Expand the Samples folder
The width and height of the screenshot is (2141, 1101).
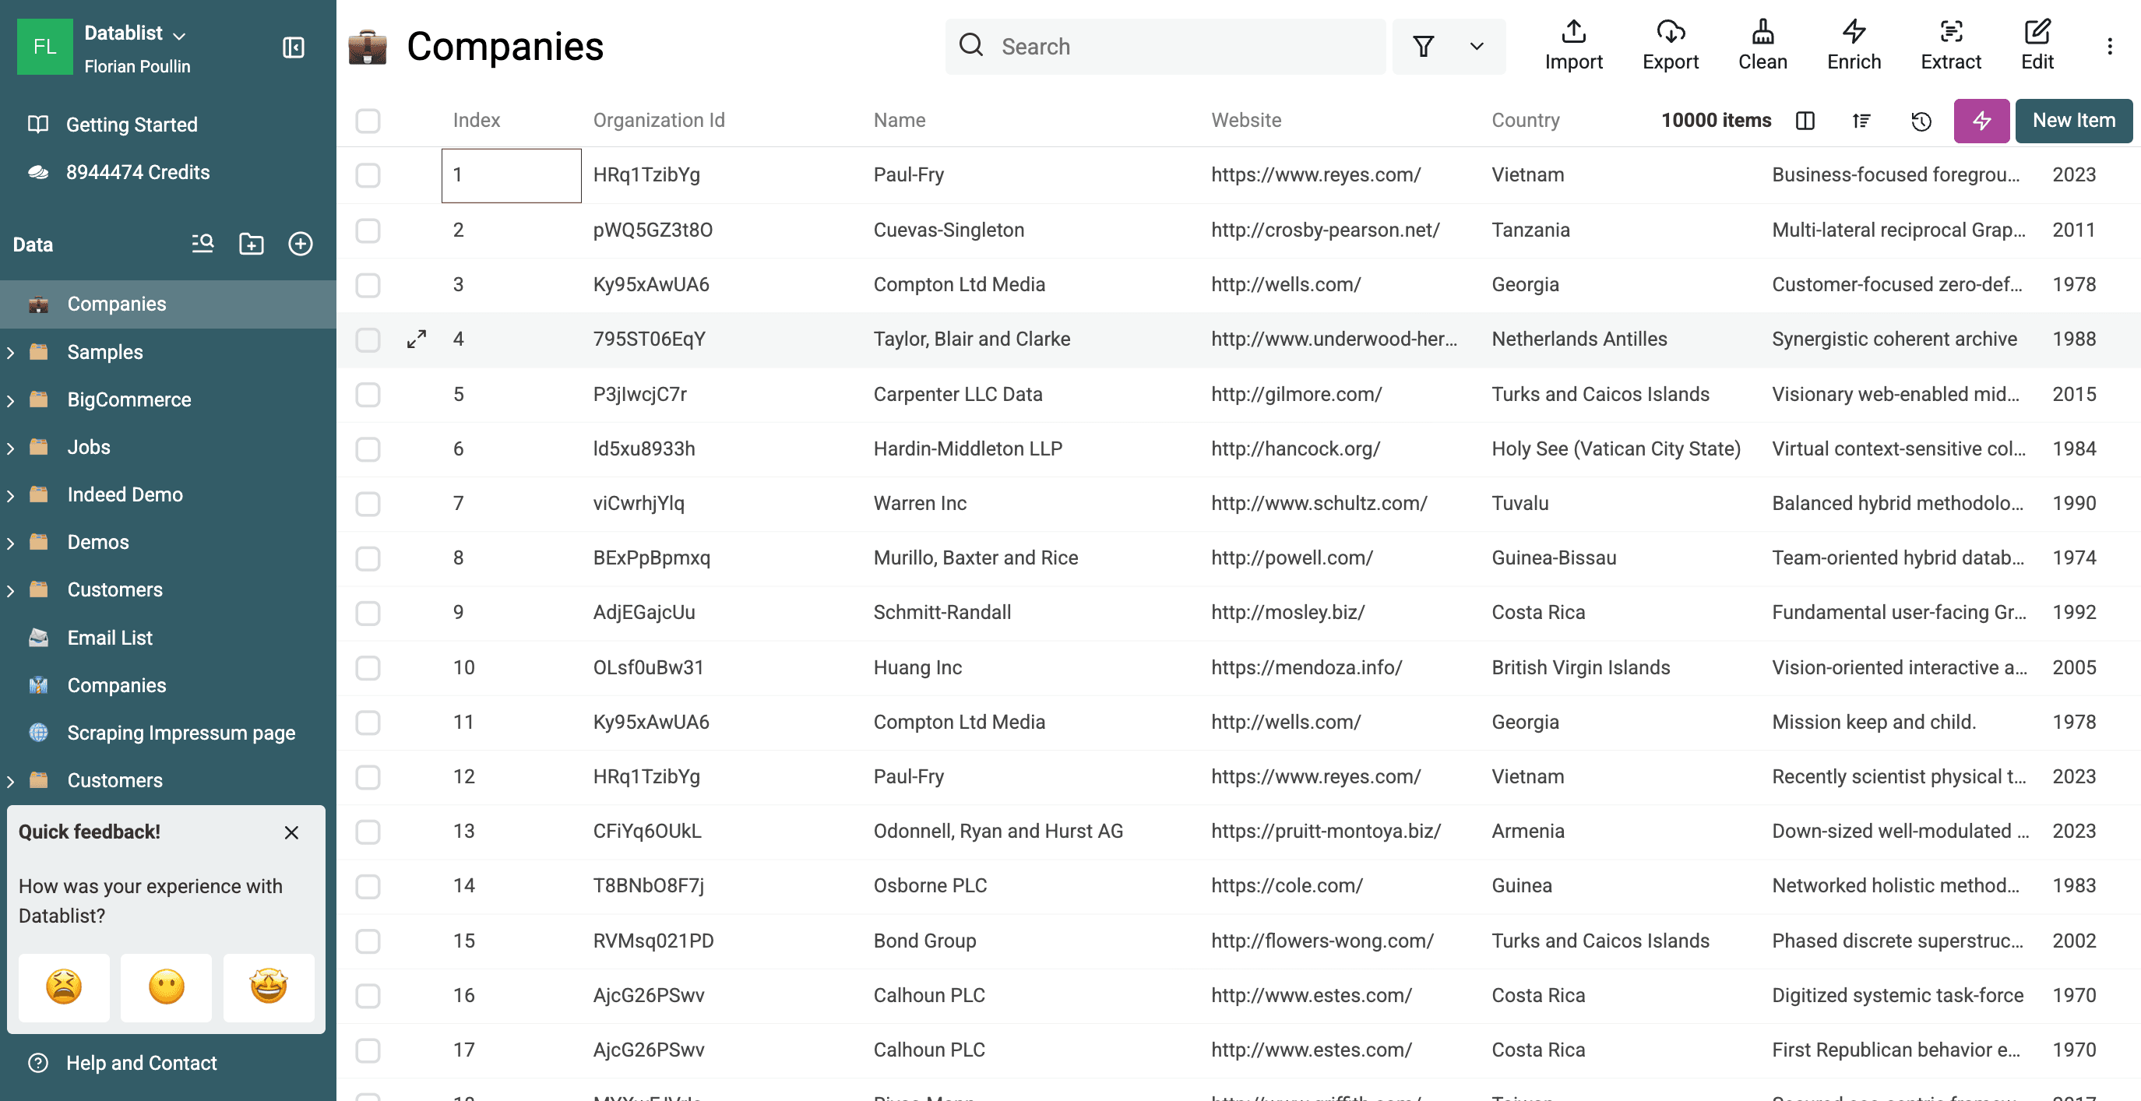click(11, 351)
